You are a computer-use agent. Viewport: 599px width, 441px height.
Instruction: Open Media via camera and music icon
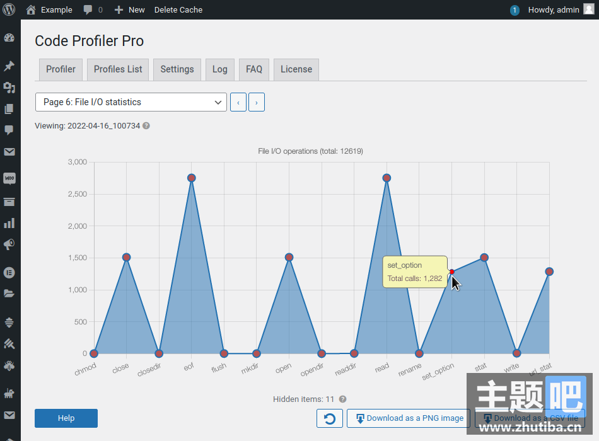[x=9, y=88]
